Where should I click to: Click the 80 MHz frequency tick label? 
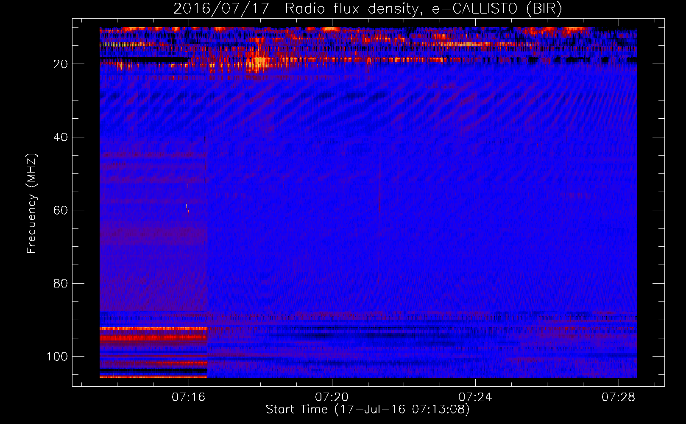coord(61,283)
